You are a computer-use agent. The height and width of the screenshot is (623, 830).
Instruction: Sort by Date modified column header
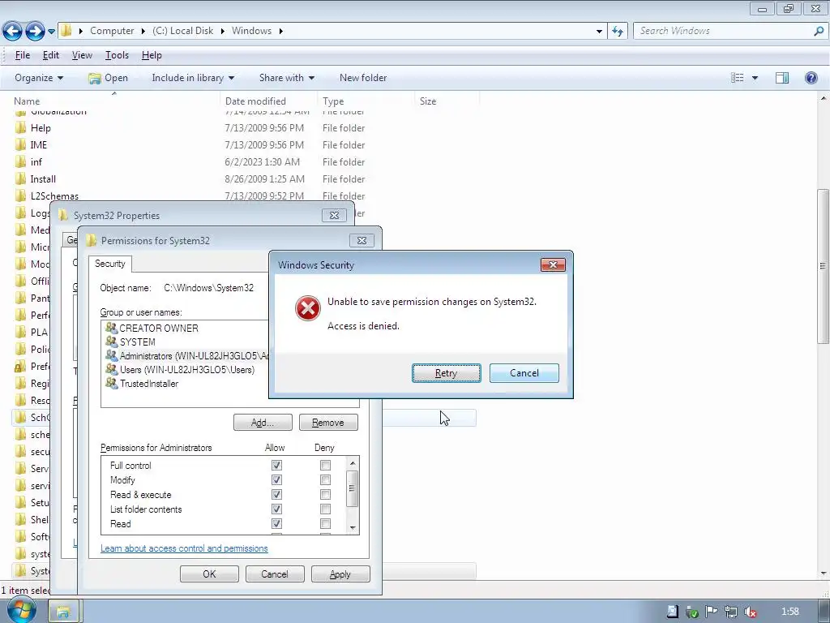pos(255,101)
